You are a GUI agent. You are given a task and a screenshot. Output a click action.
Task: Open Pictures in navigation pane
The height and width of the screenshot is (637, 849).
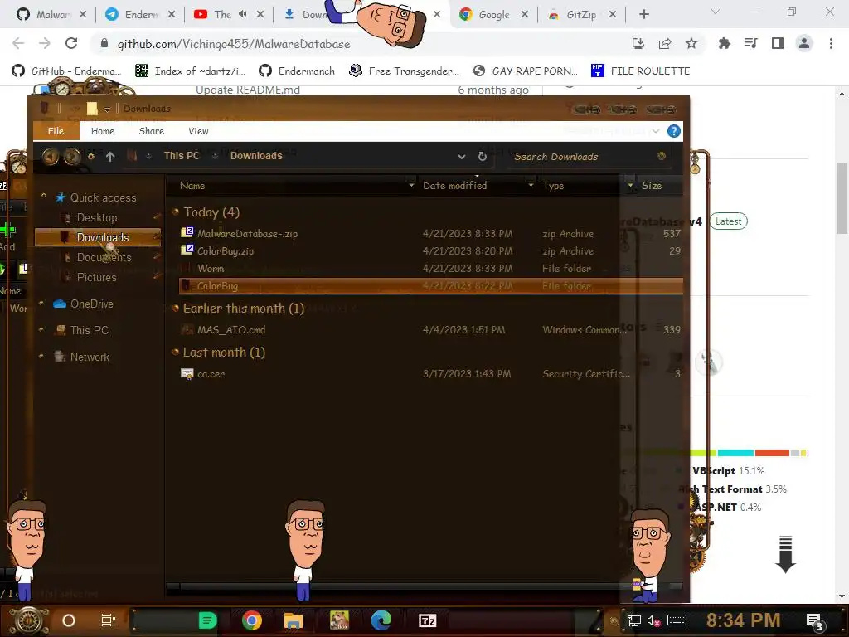[96, 277]
